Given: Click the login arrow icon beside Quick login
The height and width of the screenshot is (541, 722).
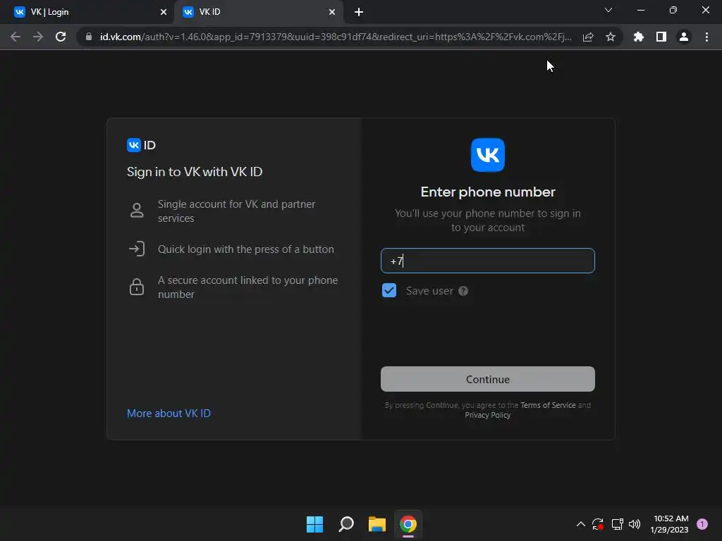Looking at the screenshot, I should click(137, 249).
